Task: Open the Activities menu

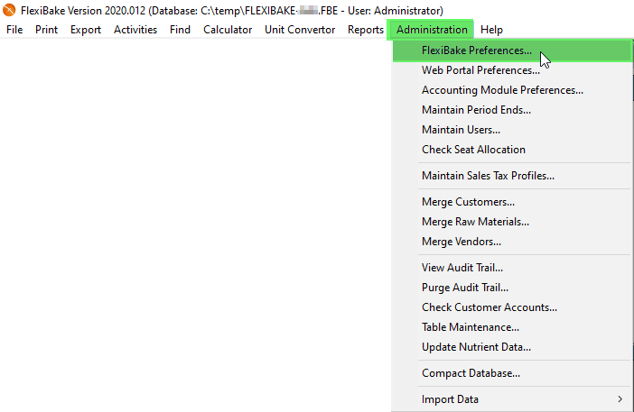Action: [135, 30]
